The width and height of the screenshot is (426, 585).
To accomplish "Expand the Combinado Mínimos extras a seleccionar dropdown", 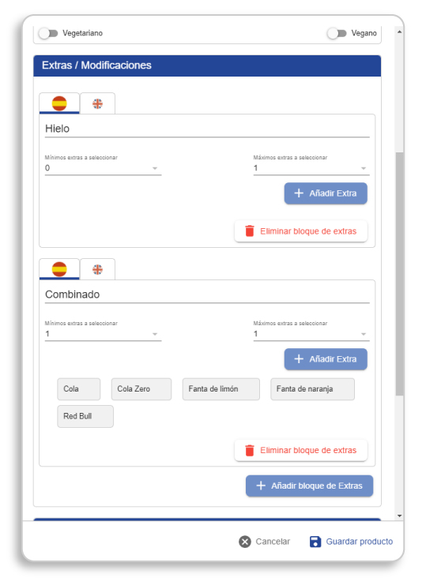I will (103, 334).
